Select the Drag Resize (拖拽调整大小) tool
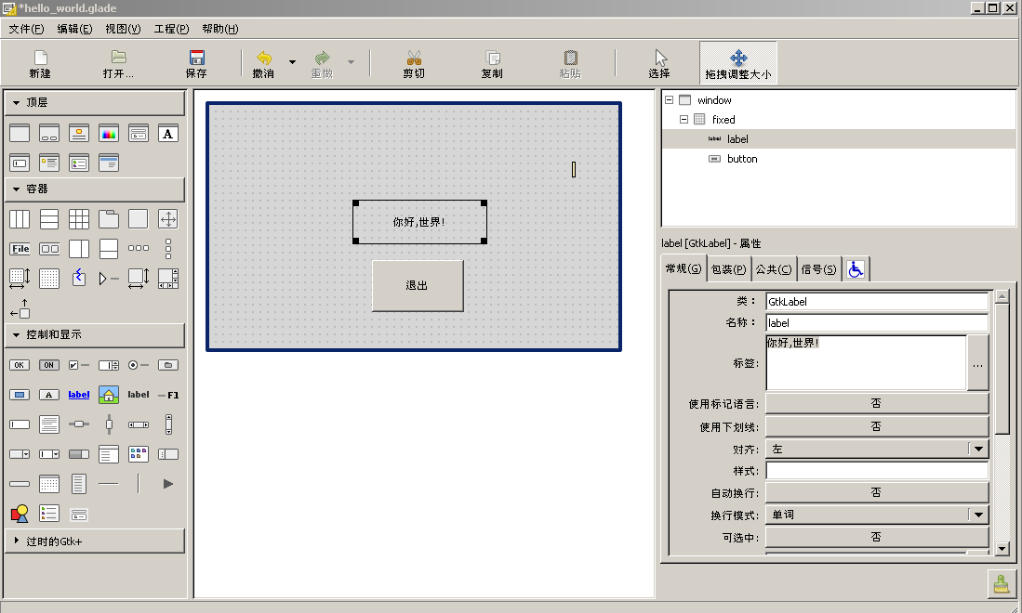Viewport: 1022px width, 613px height. coord(737,63)
